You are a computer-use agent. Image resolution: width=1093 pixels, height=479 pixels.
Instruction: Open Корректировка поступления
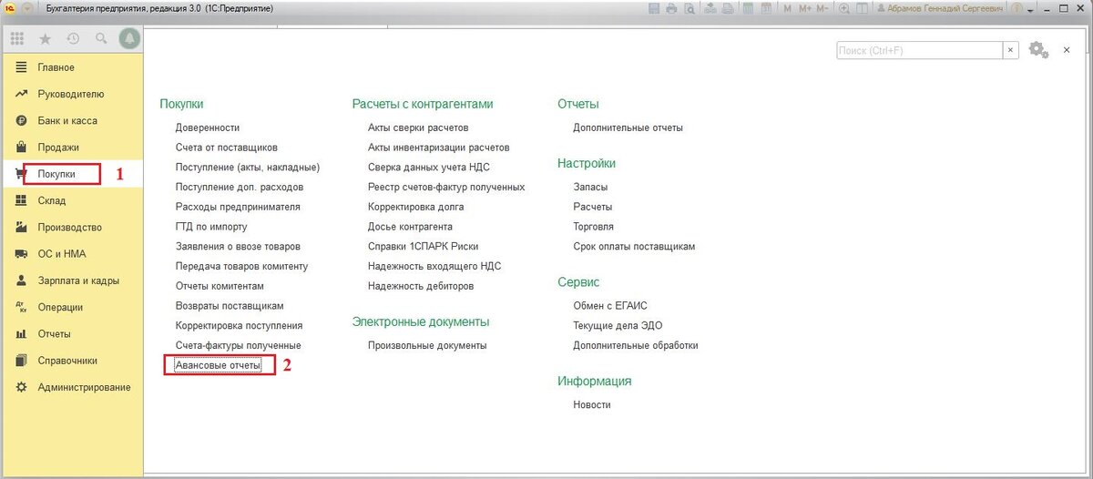click(x=239, y=325)
